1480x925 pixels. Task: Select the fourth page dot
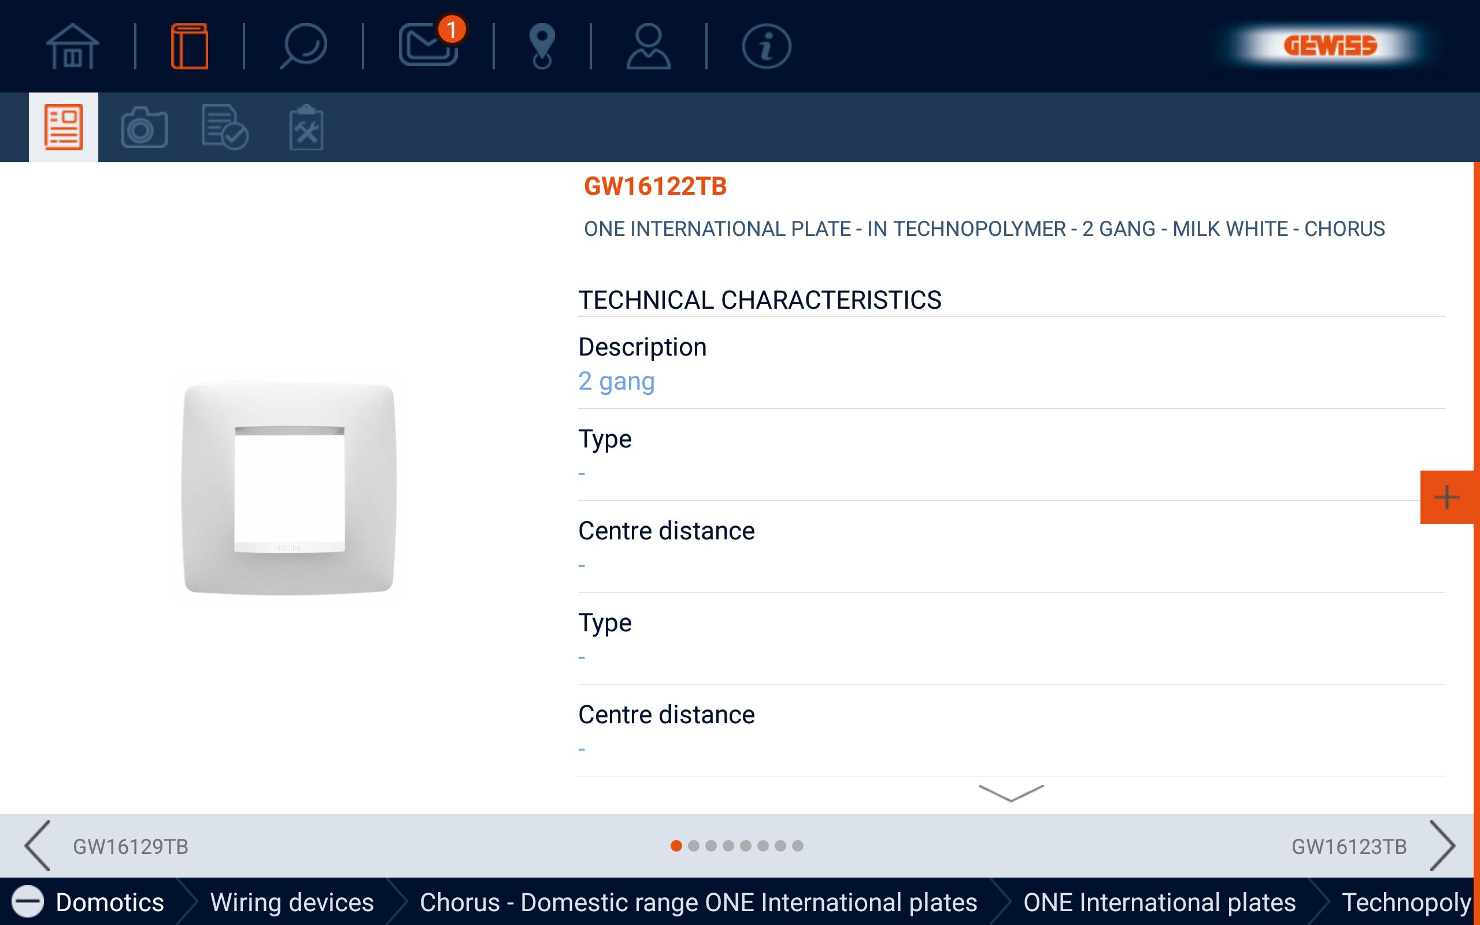pyautogui.click(x=728, y=845)
